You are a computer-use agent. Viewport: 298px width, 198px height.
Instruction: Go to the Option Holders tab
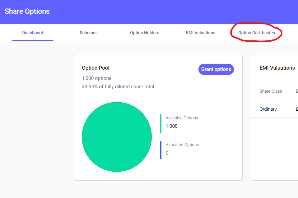click(144, 33)
